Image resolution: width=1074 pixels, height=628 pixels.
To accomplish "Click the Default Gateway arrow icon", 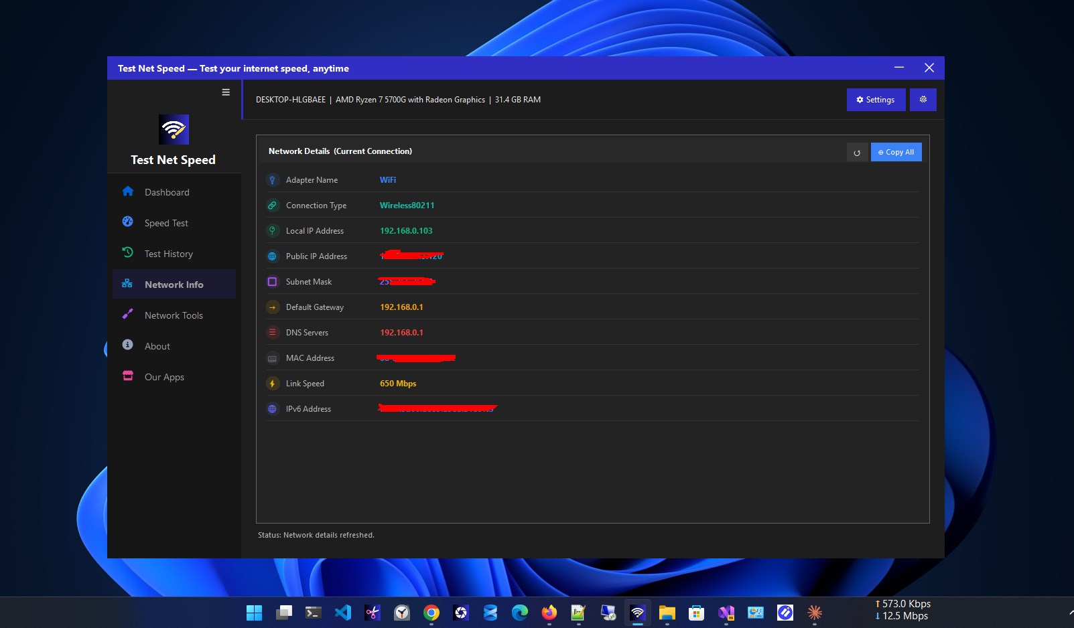I will pos(272,307).
